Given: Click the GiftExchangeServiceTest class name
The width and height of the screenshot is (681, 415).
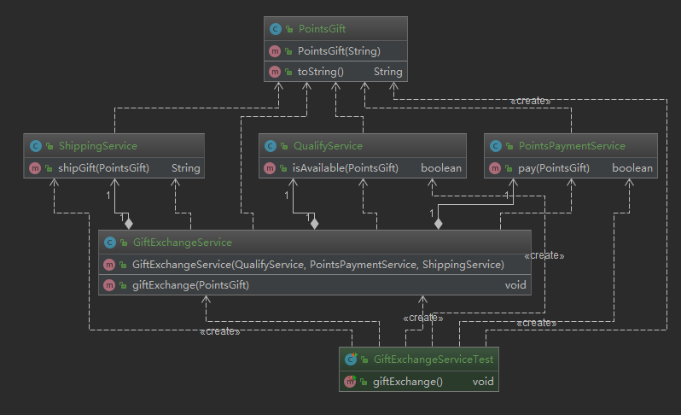Looking at the screenshot, I should click(x=434, y=359).
